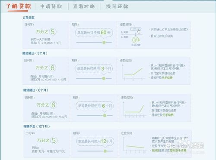Image resolution: width=216 pixels, height=160 pixels.
Task: Open the 申请贷款 tab
Action: point(51,6)
